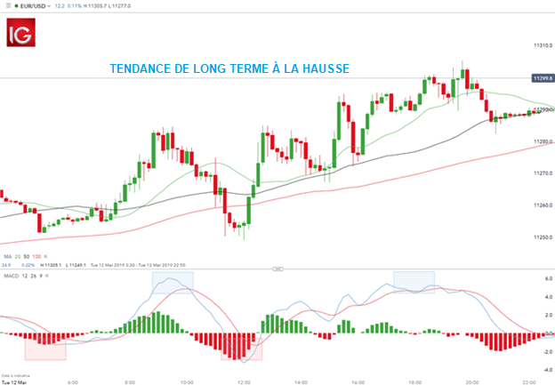Click the 0.11% change value in header

tap(75, 6)
